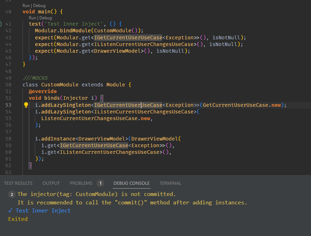Image resolution: width=311 pixels, height=236 pixels.
Task: Click Run above the Test Inner Inject test
Action: [32, 18]
